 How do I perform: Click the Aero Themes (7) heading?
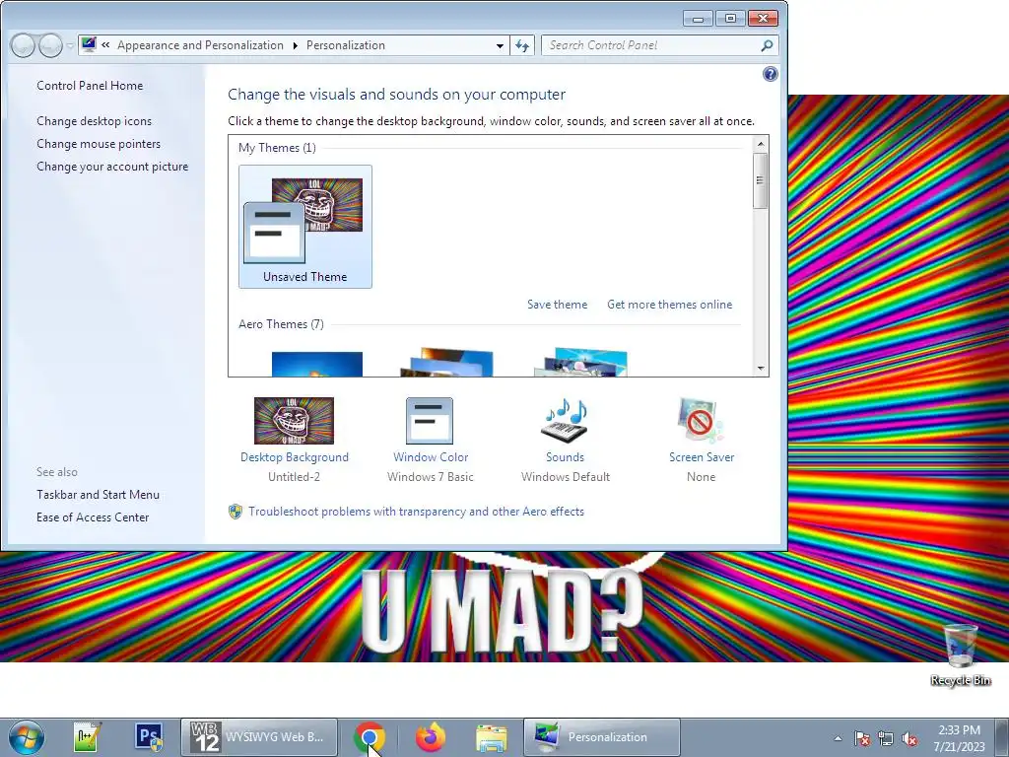pyautogui.click(x=281, y=323)
